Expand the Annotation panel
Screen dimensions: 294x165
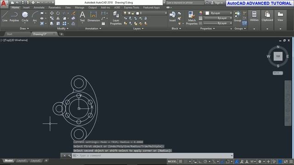pos(93,28)
